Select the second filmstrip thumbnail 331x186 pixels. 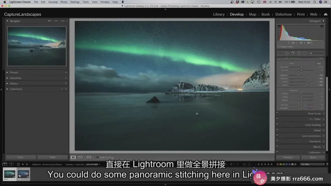tap(23, 174)
